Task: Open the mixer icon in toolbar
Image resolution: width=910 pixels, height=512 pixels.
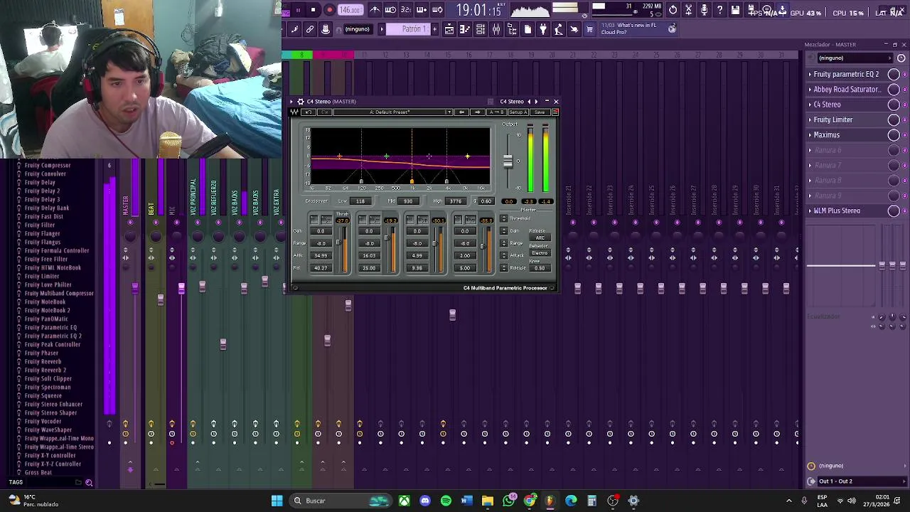Action: click(496, 29)
